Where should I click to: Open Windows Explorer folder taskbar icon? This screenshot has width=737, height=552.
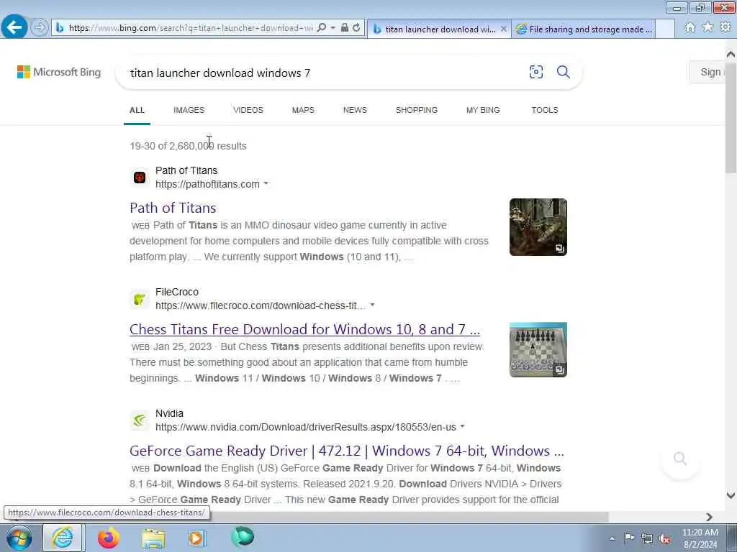tap(153, 538)
